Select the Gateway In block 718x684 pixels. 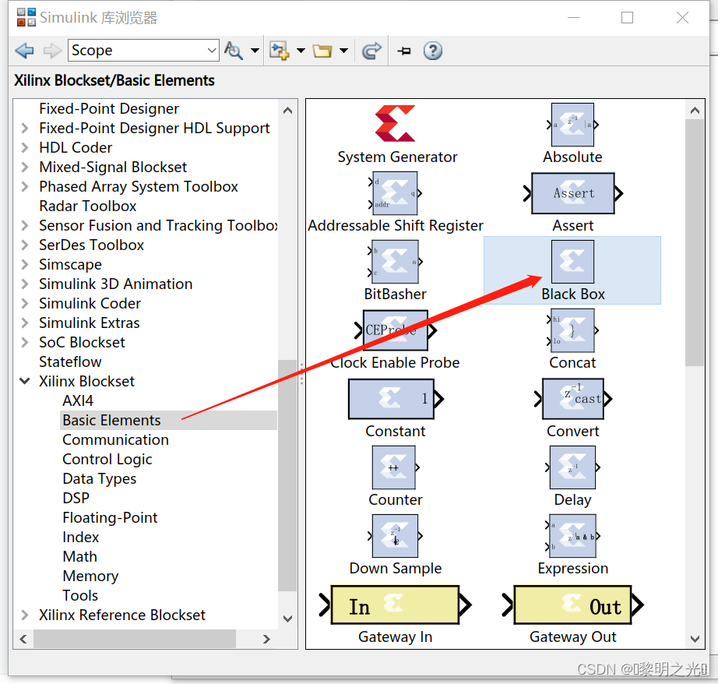[x=395, y=605]
